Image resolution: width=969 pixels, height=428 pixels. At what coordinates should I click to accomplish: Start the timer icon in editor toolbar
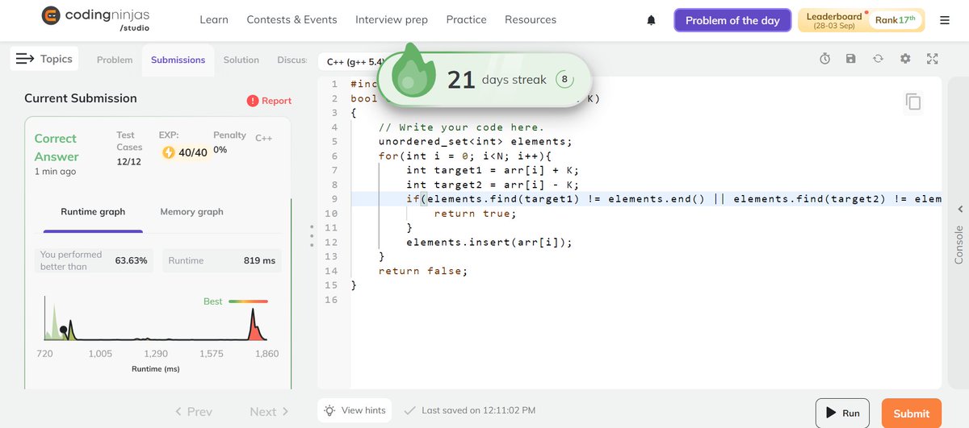(x=824, y=59)
